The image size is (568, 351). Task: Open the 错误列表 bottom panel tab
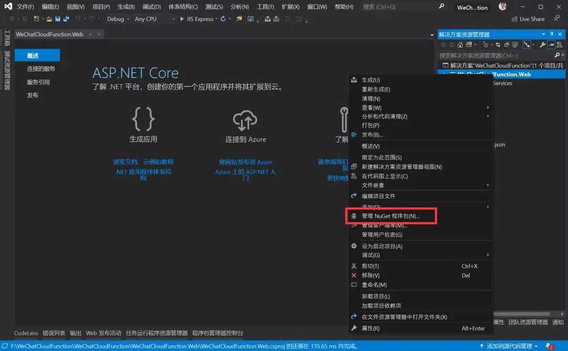pyautogui.click(x=54, y=333)
